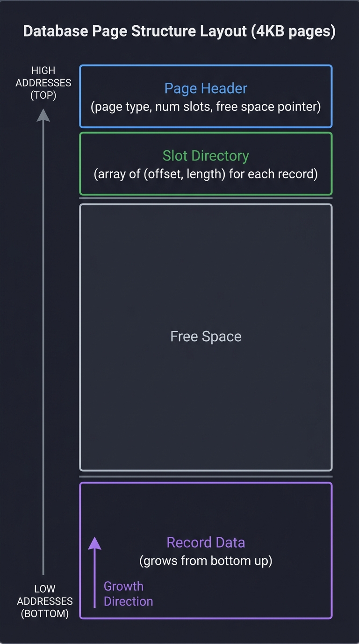This screenshot has height=644, width=359.
Task: Select the HIGH ADDRESSES (TOP) label
Action: pos(43,83)
